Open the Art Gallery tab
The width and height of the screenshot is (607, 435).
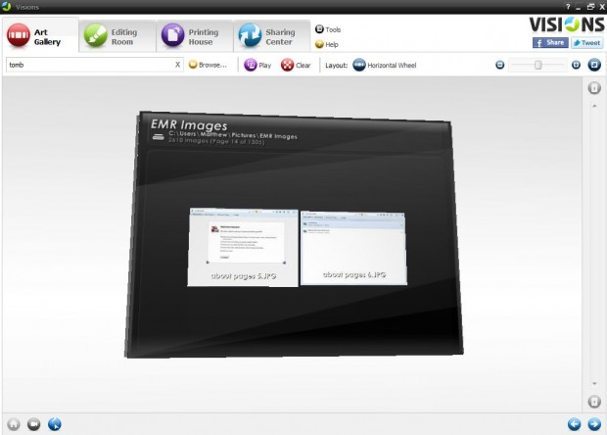click(40, 35)
